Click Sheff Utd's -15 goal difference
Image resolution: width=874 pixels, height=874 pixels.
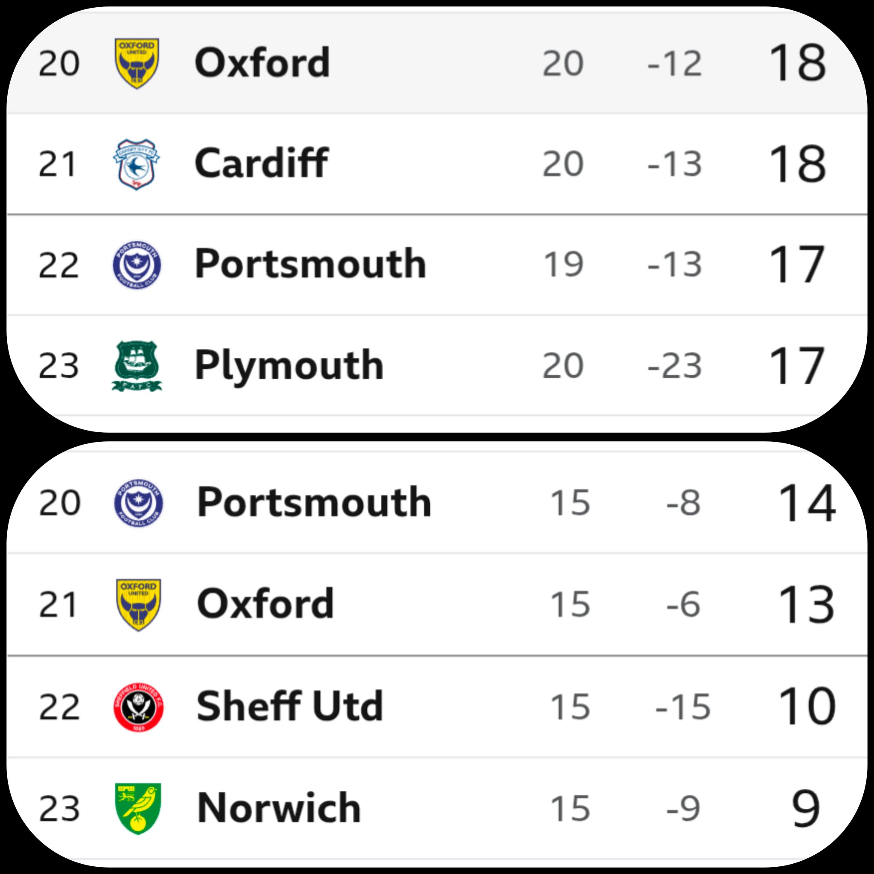click(x=683, y=707)
